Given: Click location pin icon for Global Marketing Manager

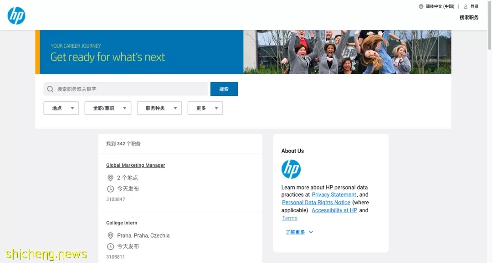Looking at the screenshot, I should [110, 178].
